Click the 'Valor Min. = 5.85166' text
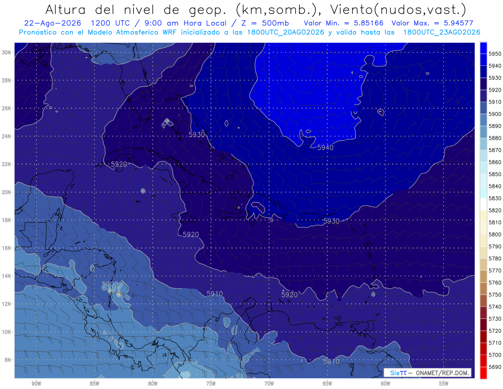The height and width of the screenshot is (389, 503). click(x=345, y=23)
